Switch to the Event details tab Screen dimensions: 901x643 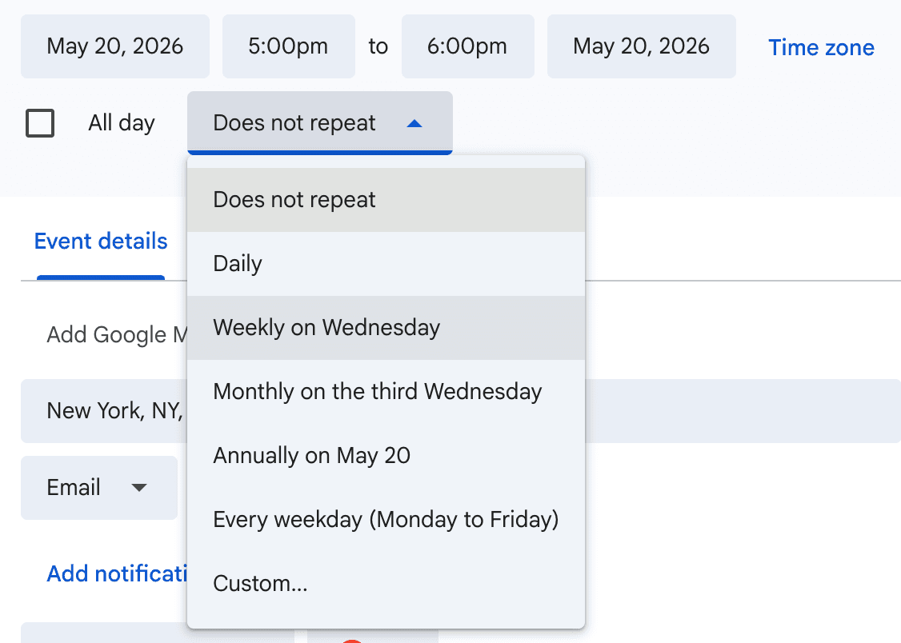100,241
